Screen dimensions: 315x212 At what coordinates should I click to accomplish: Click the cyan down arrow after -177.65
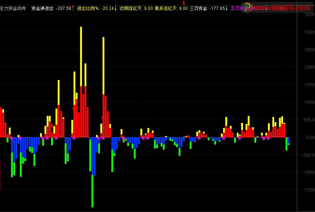click(x=227, y=8)
